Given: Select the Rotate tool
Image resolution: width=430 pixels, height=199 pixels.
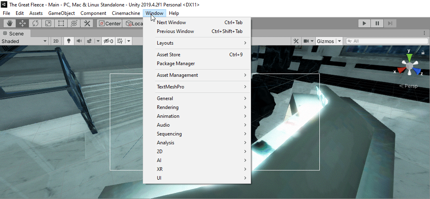Looking at the screenshot, I should 35,24.
